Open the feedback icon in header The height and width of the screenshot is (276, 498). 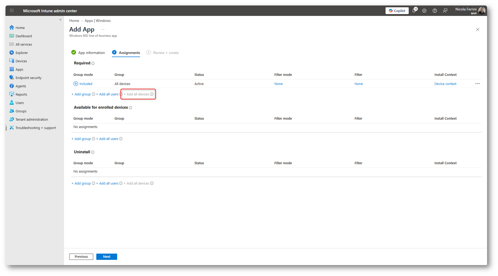[x=445, y=11]
